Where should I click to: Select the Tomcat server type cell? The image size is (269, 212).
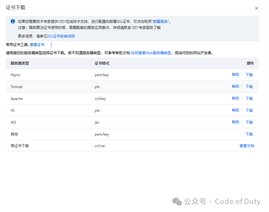click(x=16, y=87)
